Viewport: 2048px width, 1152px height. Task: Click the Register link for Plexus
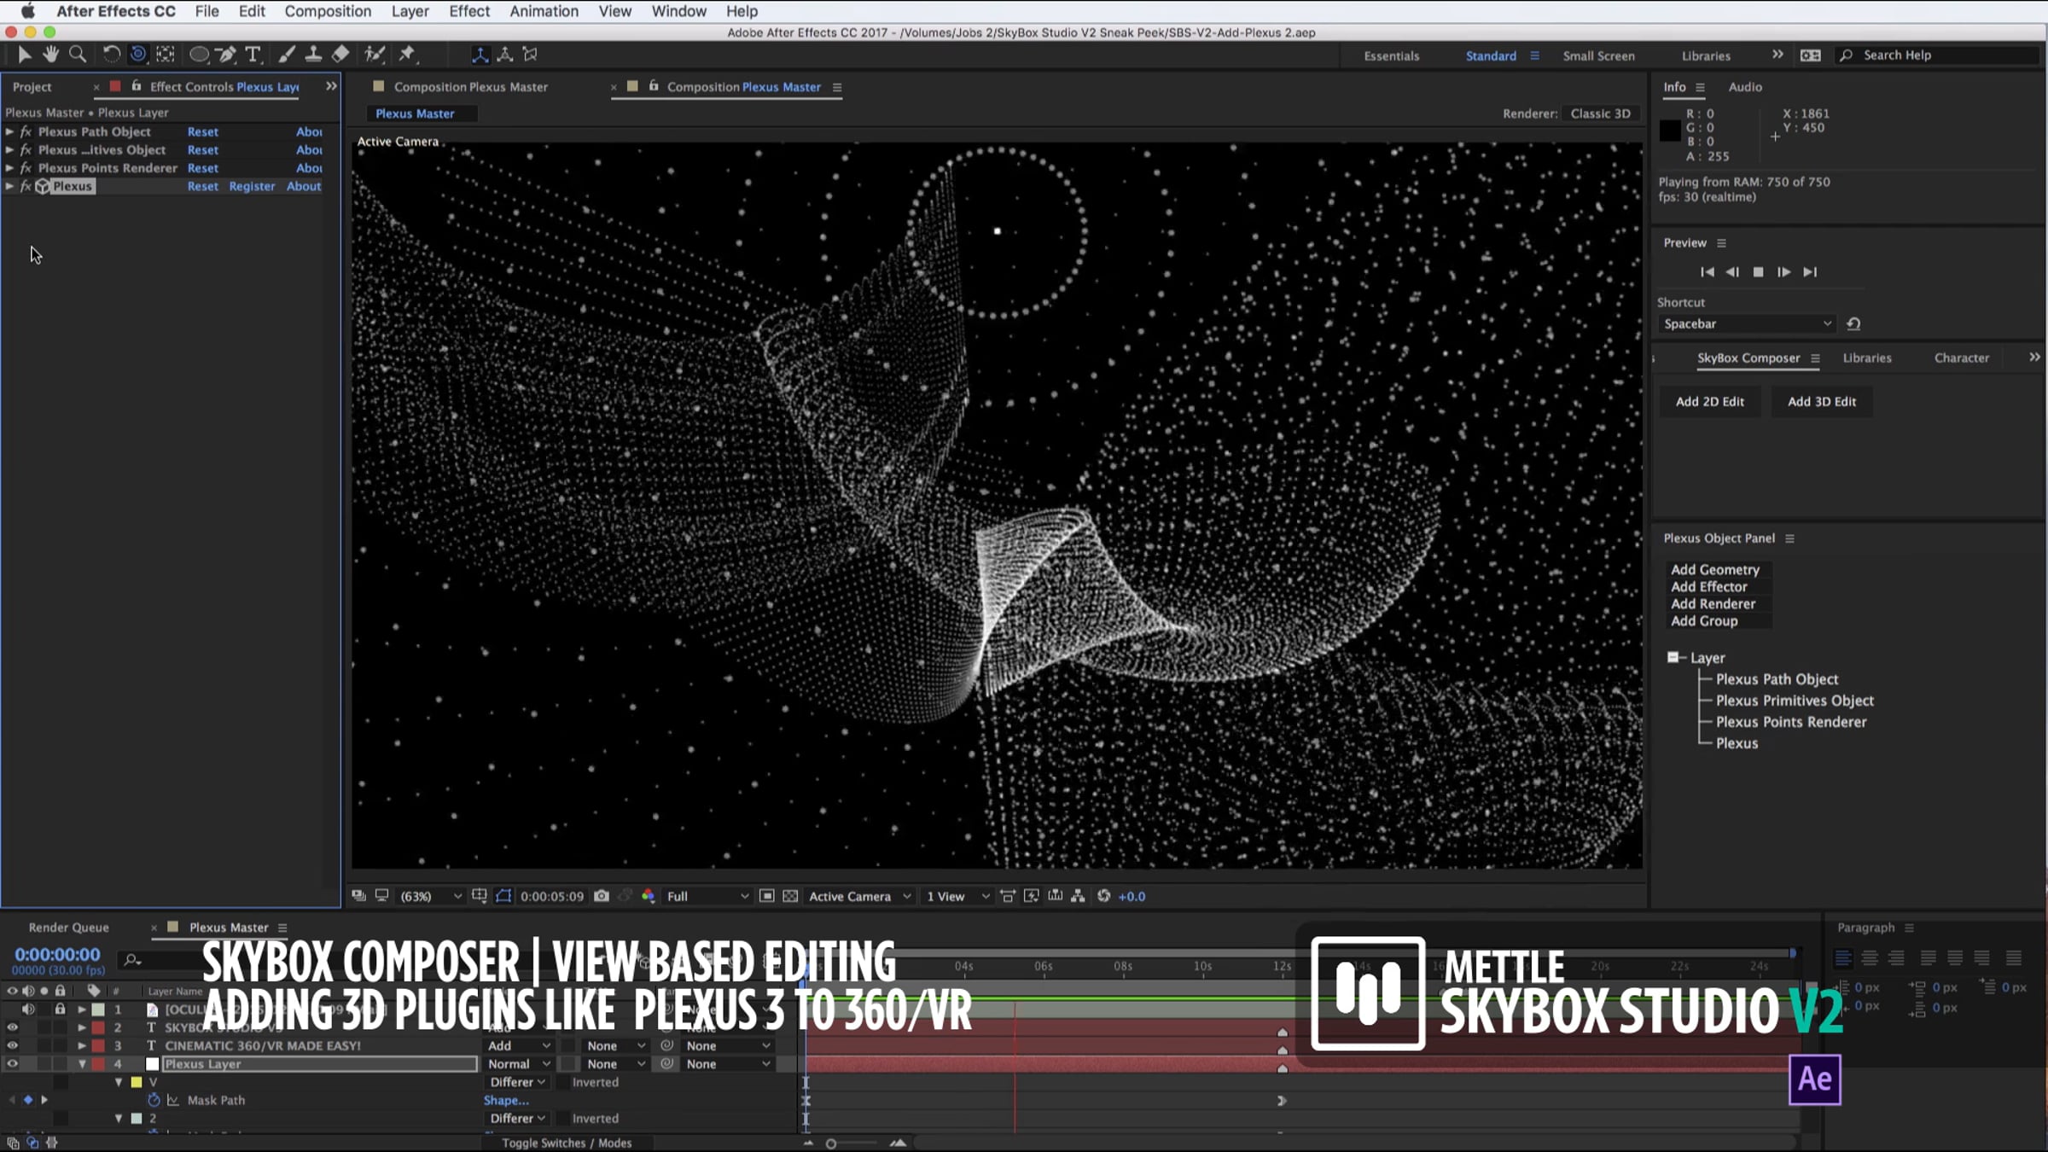tap(252, 186)
